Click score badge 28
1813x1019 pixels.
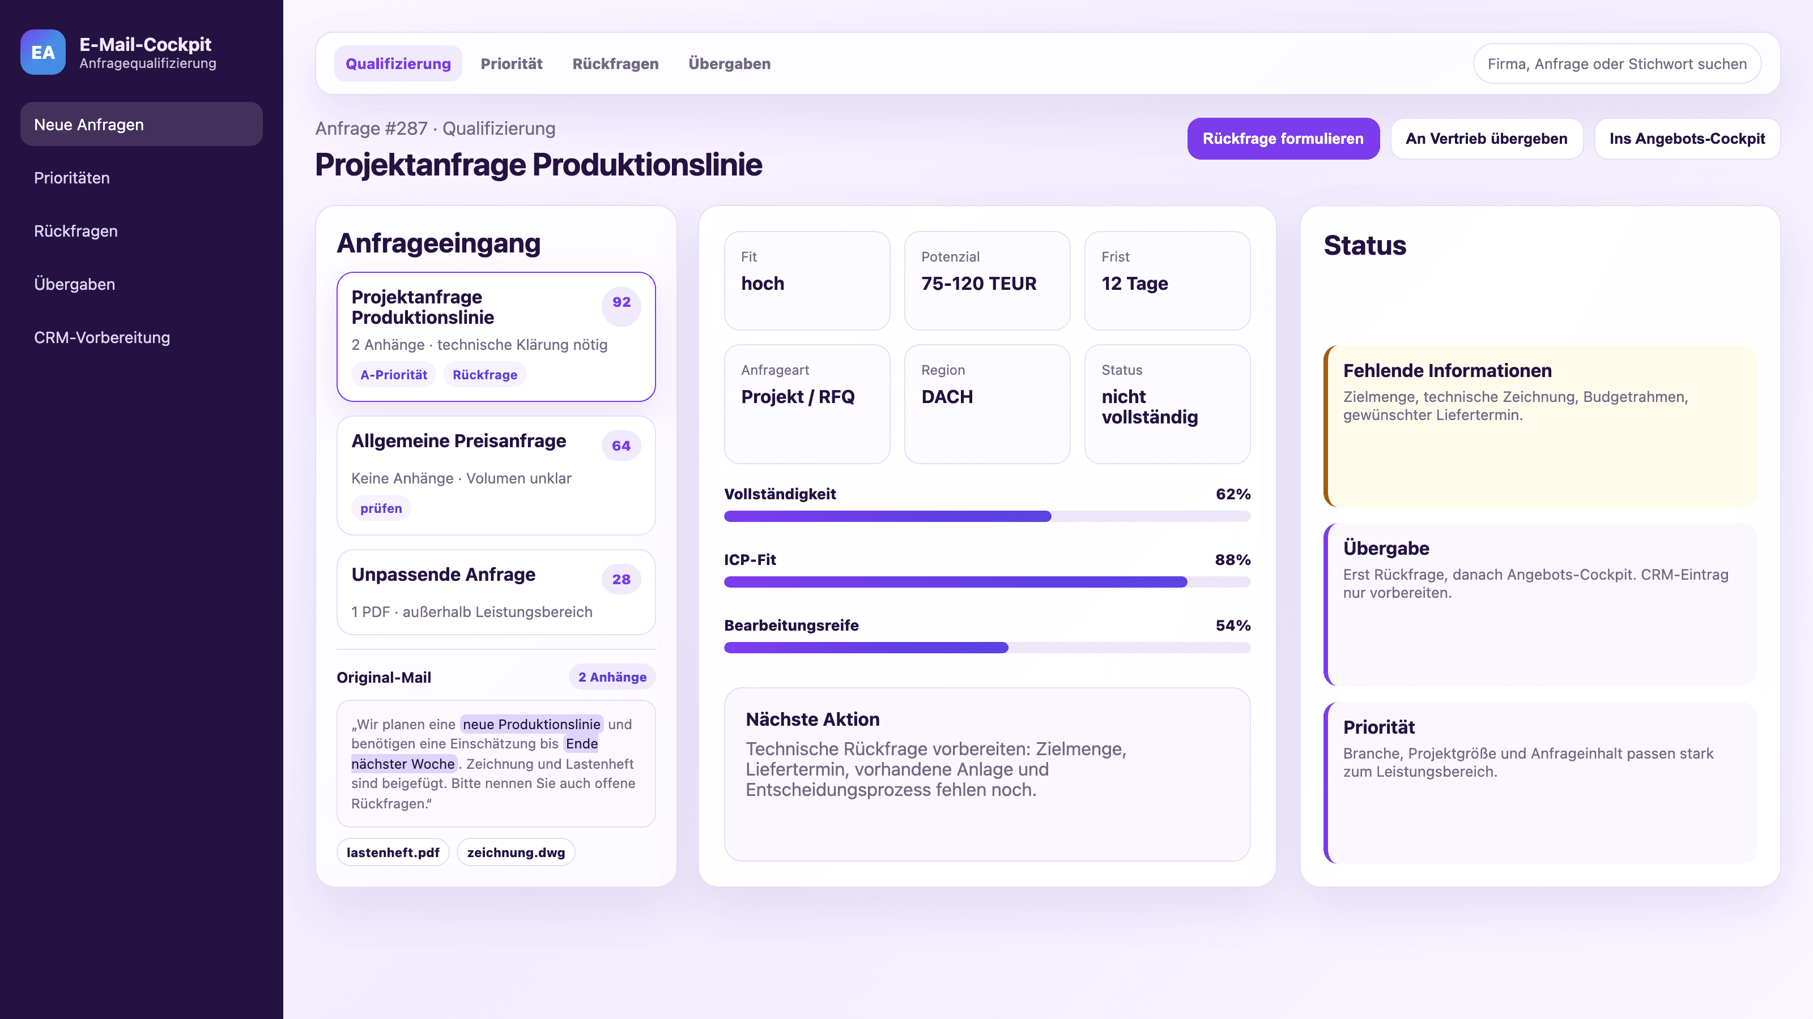point(622,580)
